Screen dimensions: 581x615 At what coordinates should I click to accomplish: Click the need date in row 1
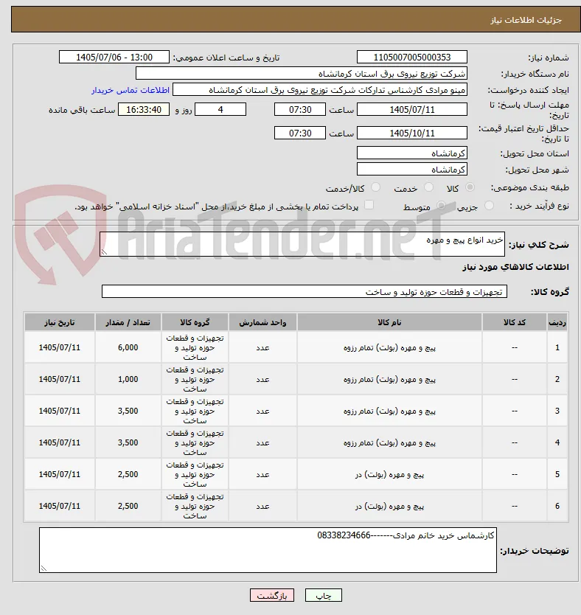click(60, 347)
